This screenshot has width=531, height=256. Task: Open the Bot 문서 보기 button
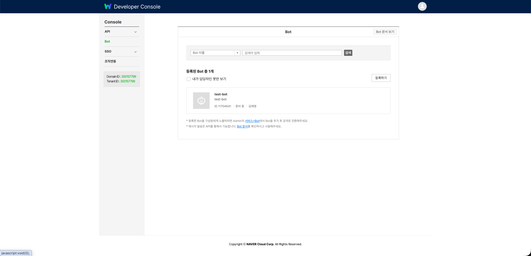(x=385, y=32)
